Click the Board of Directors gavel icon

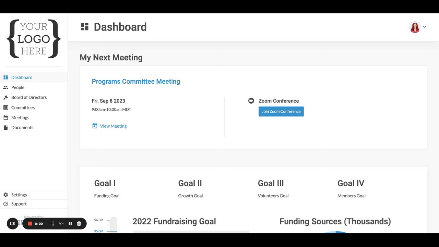pyautogui.click(x=5, y=97)
